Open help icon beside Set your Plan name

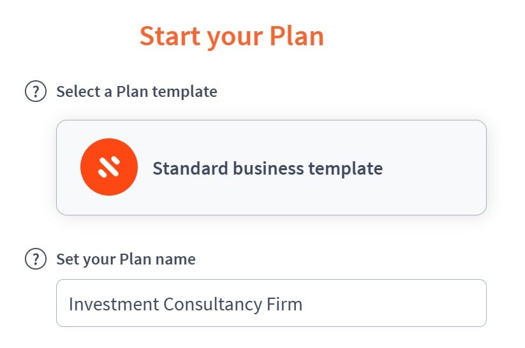point(36,259)
